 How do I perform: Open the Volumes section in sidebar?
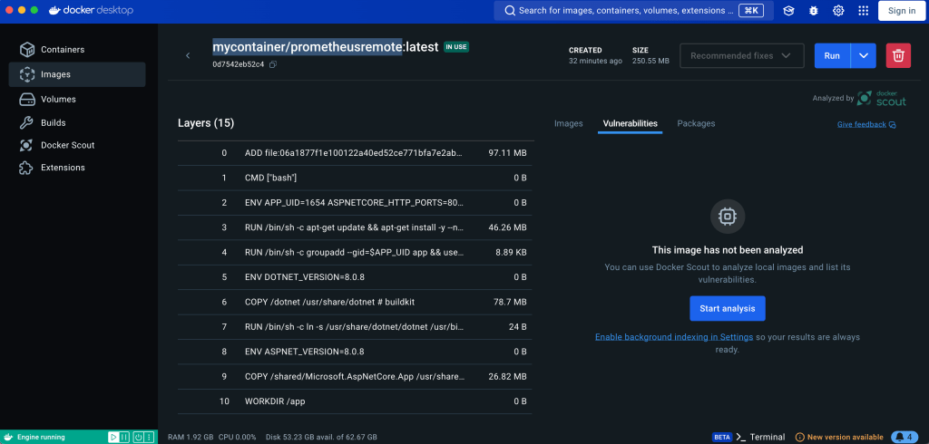click(77, 100)
